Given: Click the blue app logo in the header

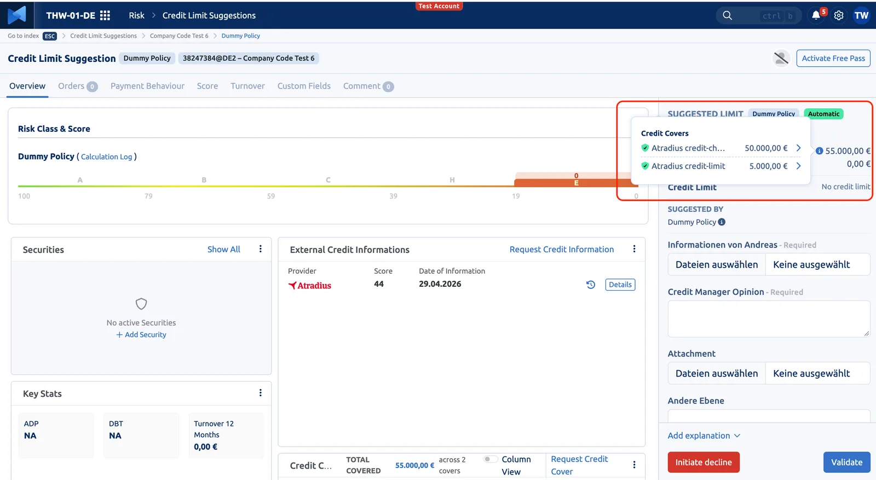Looking at the screenshot, I should coord(17,15).
